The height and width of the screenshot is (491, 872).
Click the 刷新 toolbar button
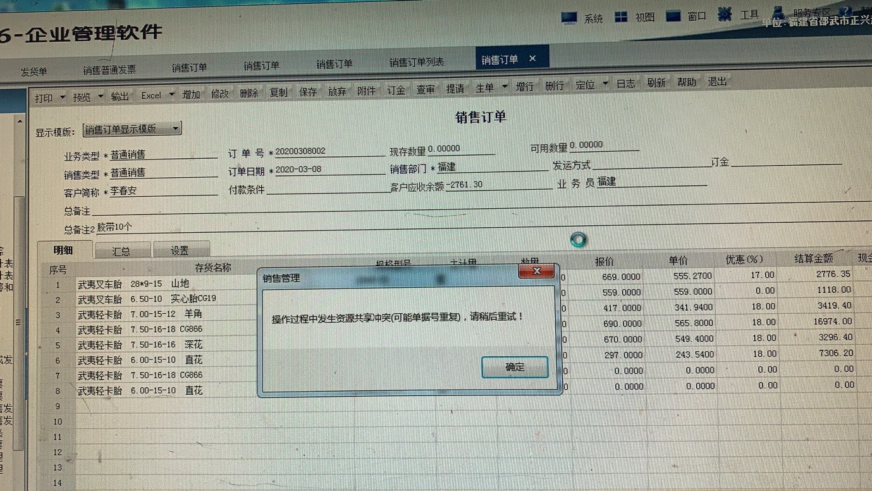(656, 83)
